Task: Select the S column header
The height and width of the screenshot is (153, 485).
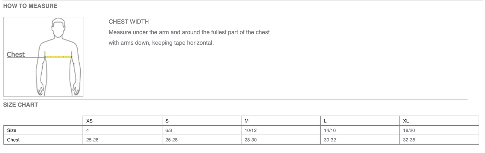Action: point(167,121)
